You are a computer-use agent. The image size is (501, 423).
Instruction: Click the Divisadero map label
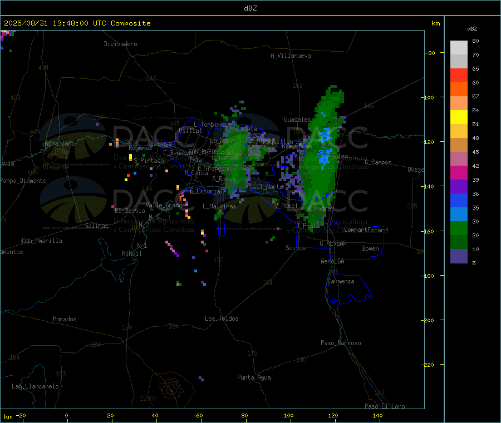coord(120,44)
